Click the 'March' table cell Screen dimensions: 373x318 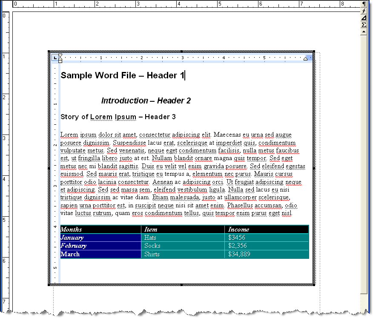(100, 254)
